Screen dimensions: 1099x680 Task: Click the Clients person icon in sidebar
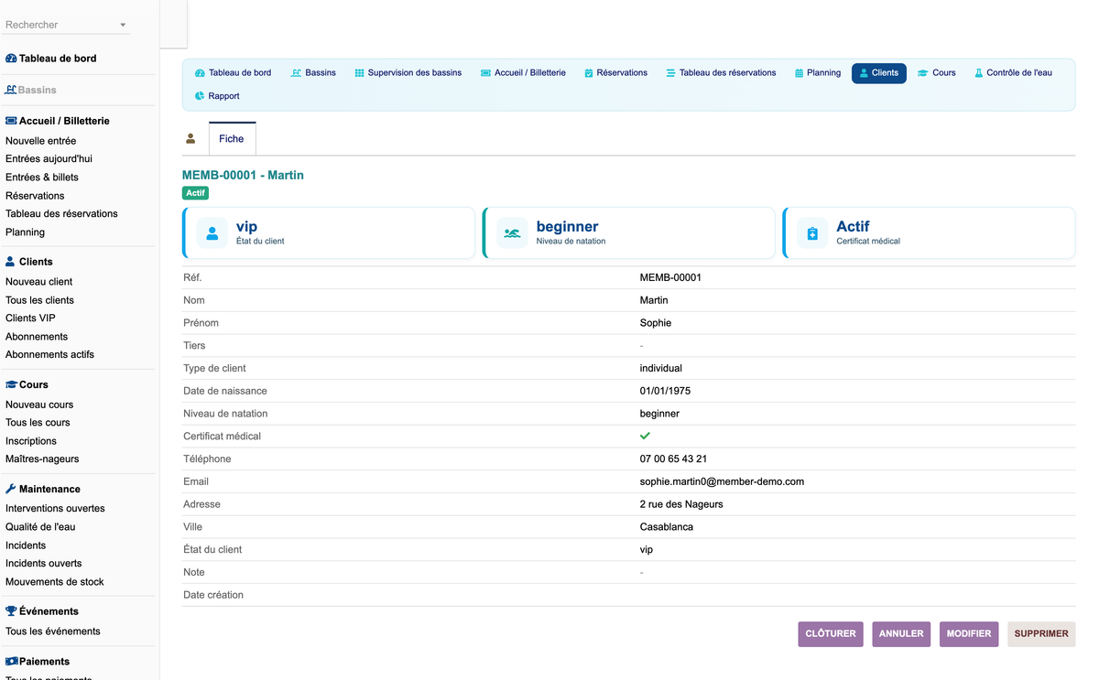pos(10,262)
